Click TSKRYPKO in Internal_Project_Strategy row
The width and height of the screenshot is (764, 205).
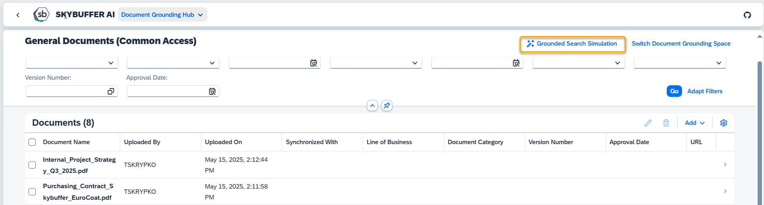pos(140,165)
